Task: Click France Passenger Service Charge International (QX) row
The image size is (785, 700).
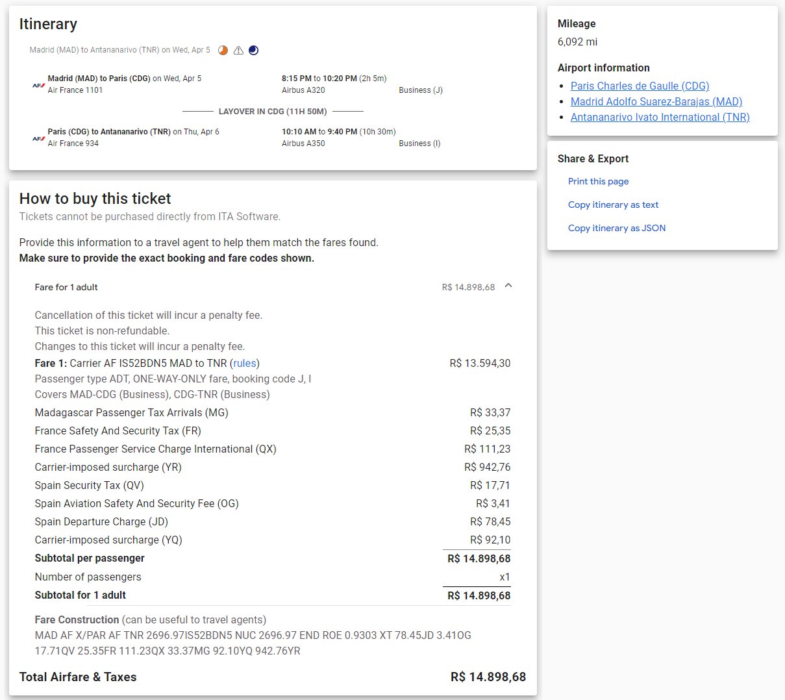Action: click(273, 449)
